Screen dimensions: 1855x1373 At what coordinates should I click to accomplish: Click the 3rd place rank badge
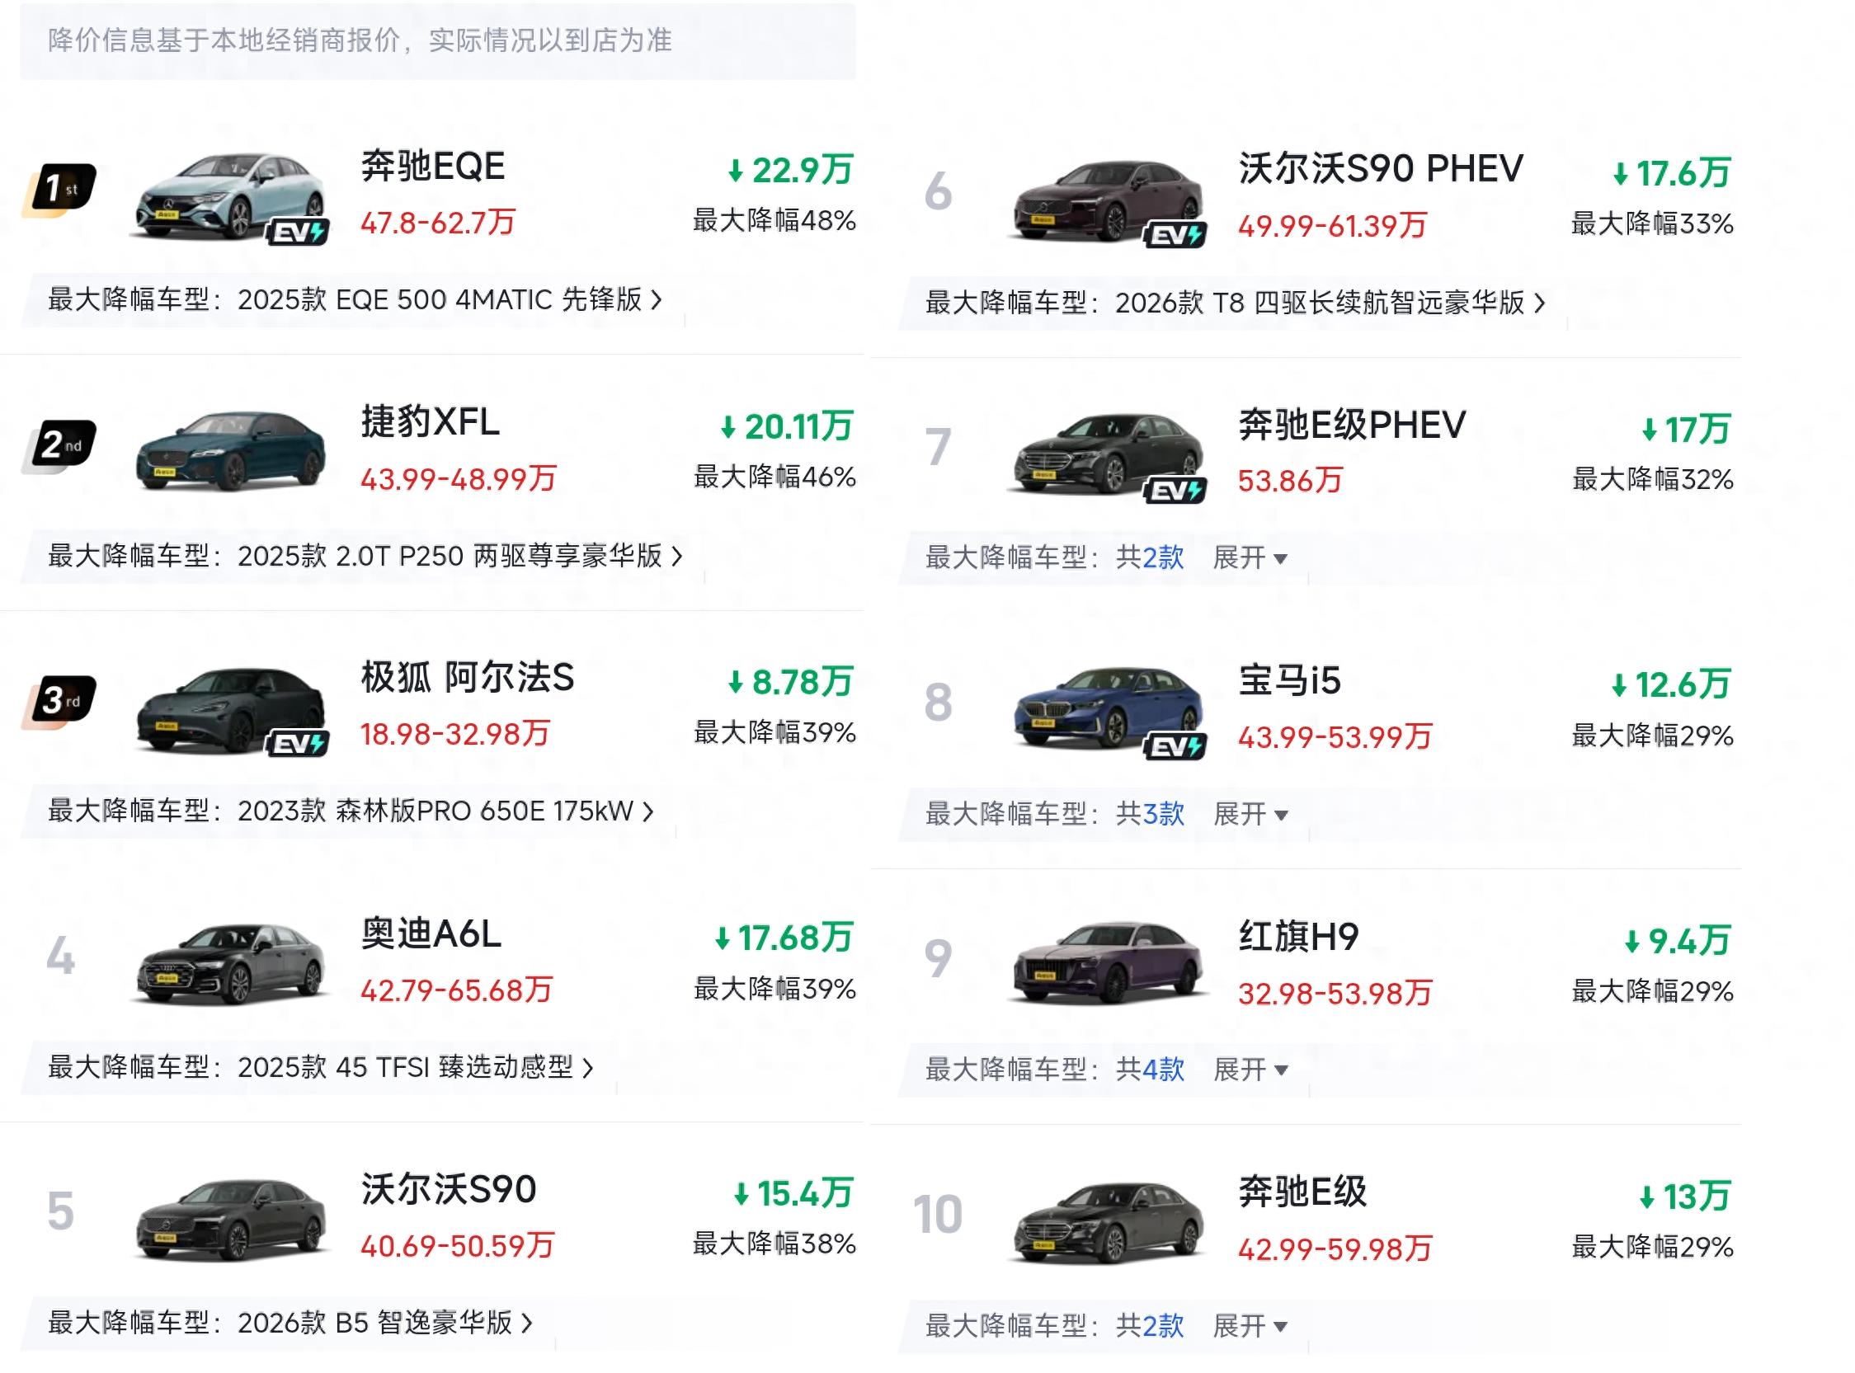pyautogui.click(x=60, y=701)
